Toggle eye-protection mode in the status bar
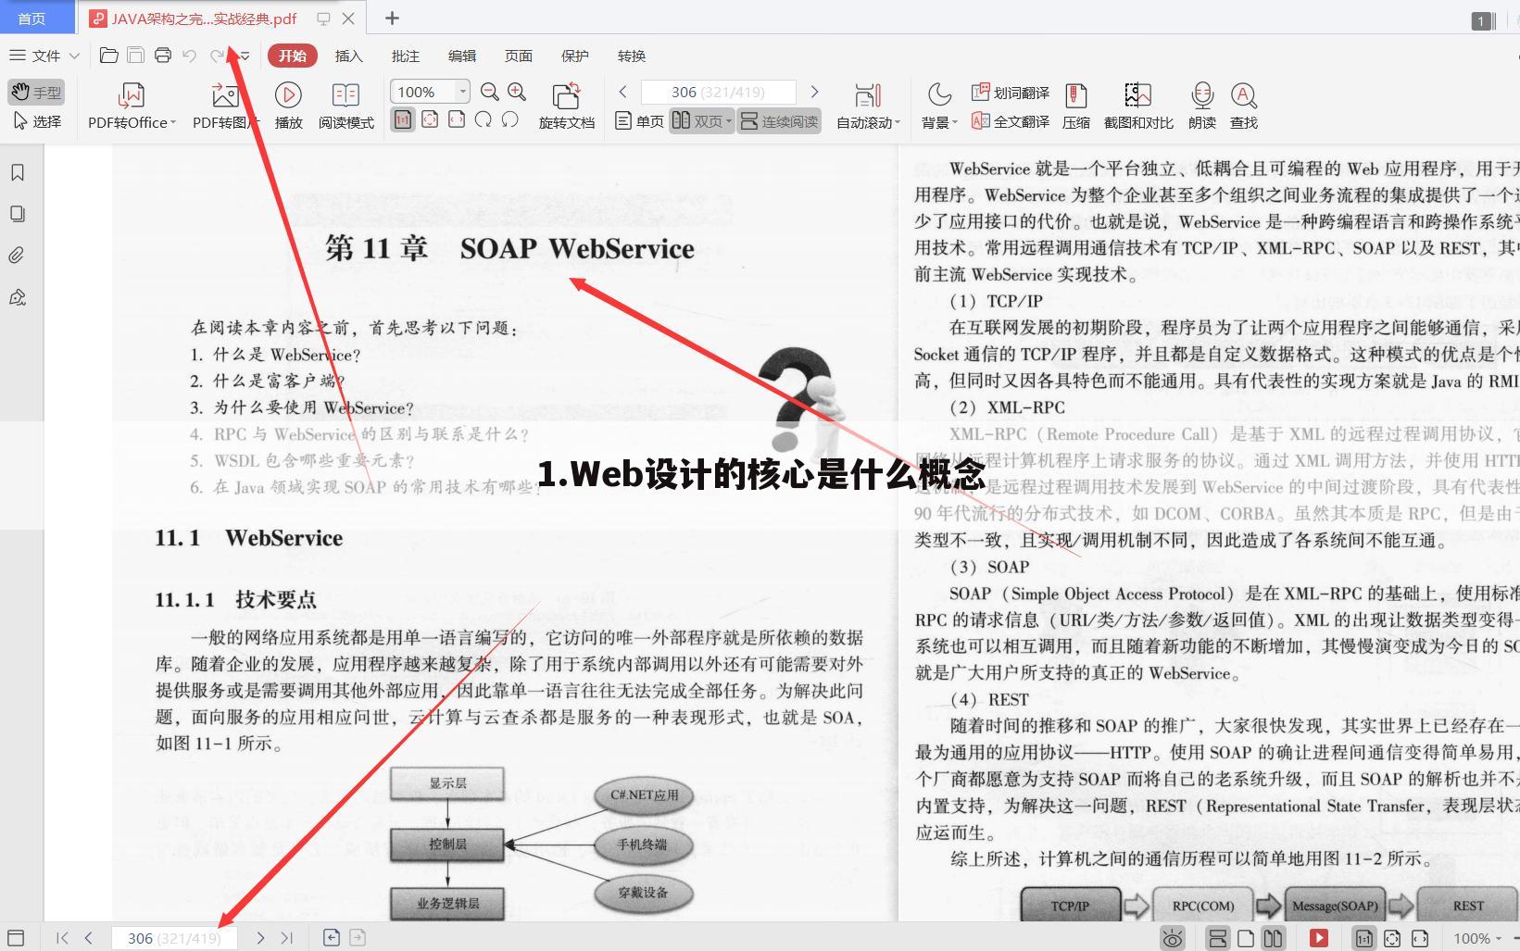 point(1173,937)
